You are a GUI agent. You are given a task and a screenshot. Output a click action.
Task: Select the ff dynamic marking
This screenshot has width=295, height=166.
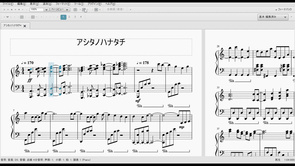pyautogui.click(x=30, y=80)
